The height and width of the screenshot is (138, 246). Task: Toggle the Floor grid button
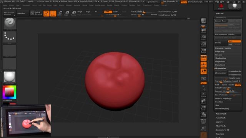coord(203,65)
